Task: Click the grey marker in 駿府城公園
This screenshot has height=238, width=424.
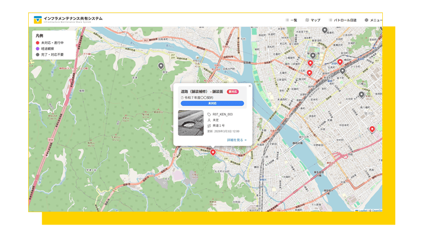Action: (313, 56)
